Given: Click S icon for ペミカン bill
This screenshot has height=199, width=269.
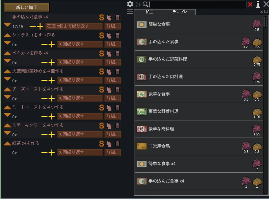Looking at the screenshot, I should (102, 53).
